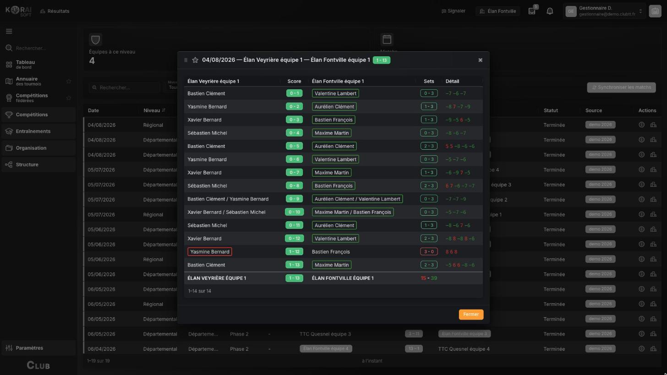Click the 15 - 39 total sets value

429,278
